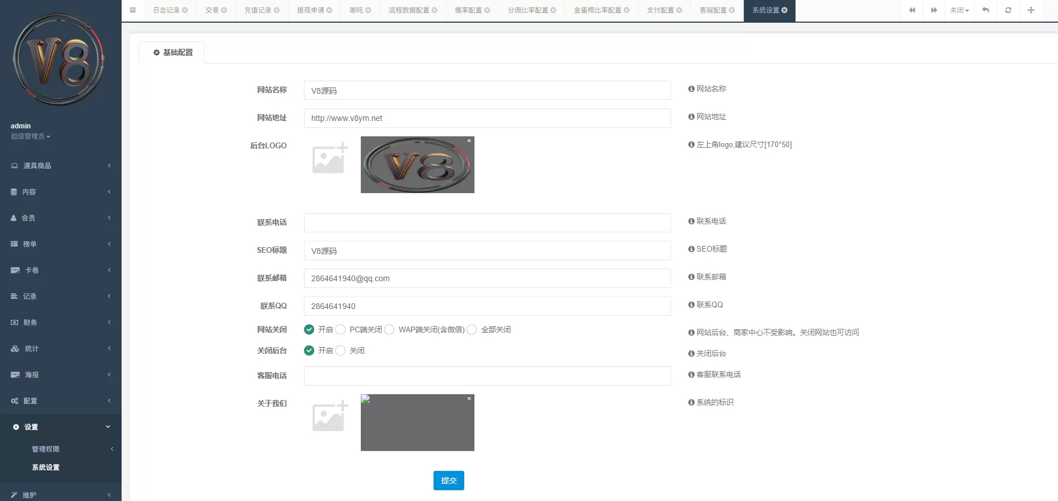This screenshot has height=501, width=1058.
Task: Focus the 网站地址 input field
Action: (x=488, y=118)
